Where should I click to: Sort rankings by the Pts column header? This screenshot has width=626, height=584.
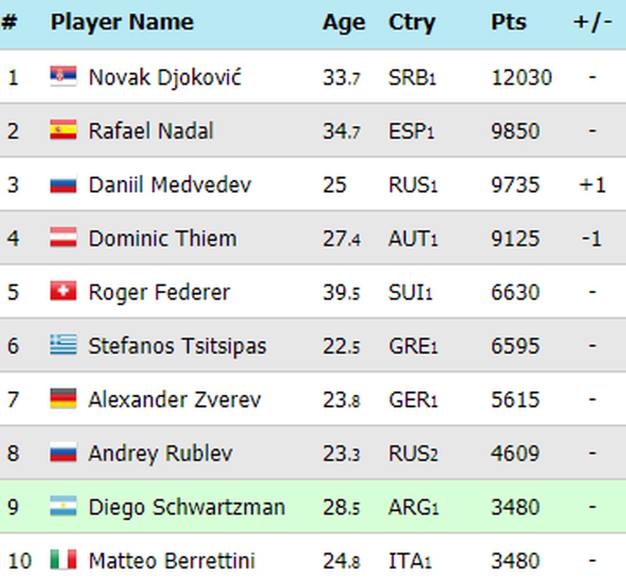click(x=509, y=23)
